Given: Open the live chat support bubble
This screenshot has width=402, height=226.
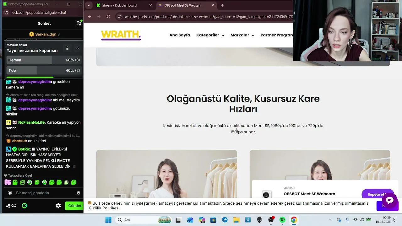Looking at the screenshot, I should (390, 201).
